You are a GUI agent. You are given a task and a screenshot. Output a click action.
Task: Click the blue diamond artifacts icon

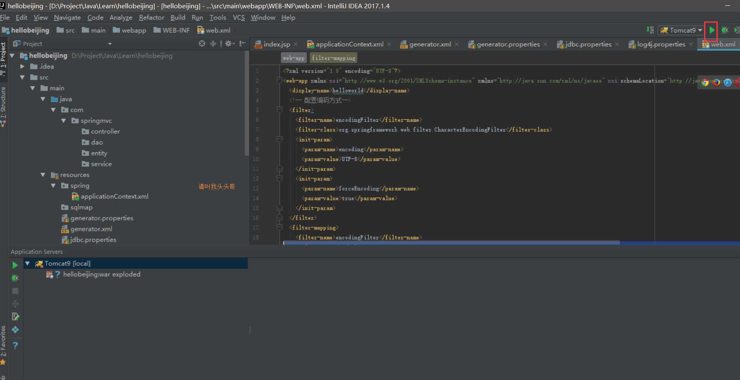point(15,329)
